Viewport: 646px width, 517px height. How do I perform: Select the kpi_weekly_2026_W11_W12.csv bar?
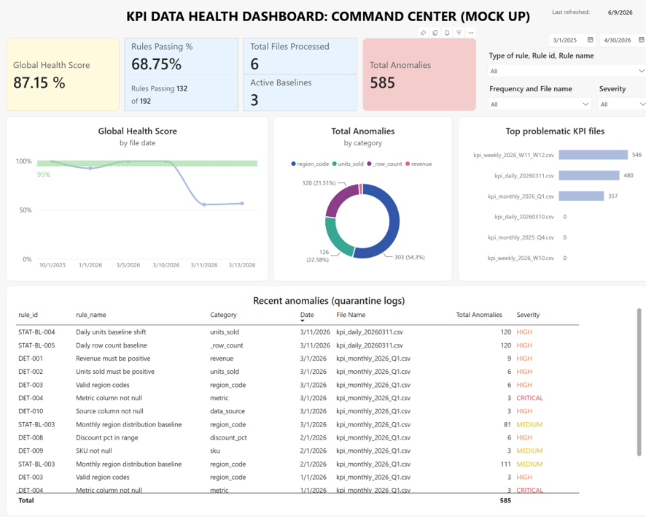[x=593, y=155]
